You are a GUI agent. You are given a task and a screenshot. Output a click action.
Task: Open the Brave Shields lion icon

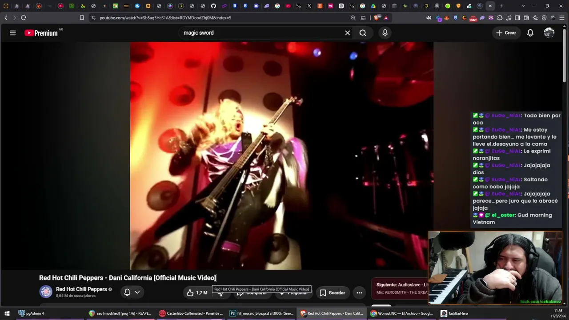tap(377, 18)
